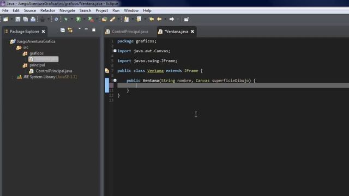The width and height of the screenshot is (349, 196).
Task: Click 'JFrame' in the class declaration
Action: 191,71
